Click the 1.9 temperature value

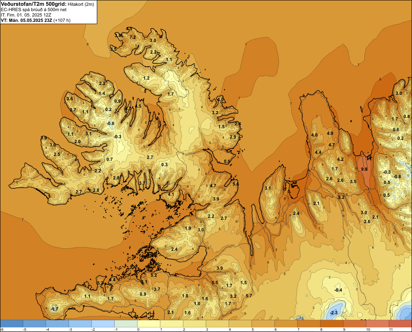[188, 228]
